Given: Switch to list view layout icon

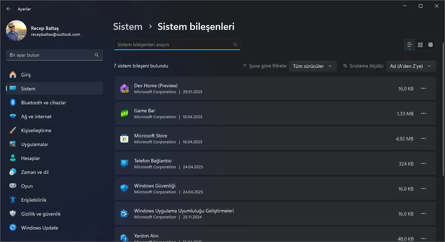Looking at the screenshot, I should (410, 45).
